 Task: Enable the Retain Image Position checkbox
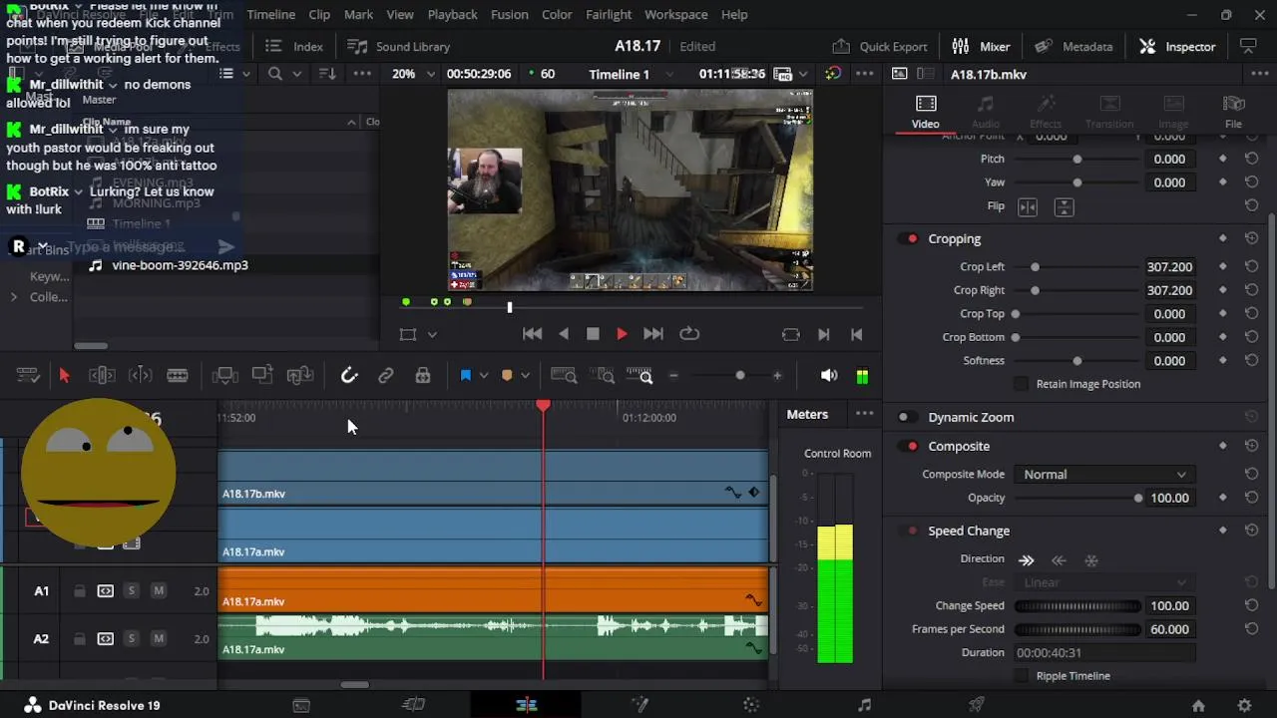[x=1021, y=384]
